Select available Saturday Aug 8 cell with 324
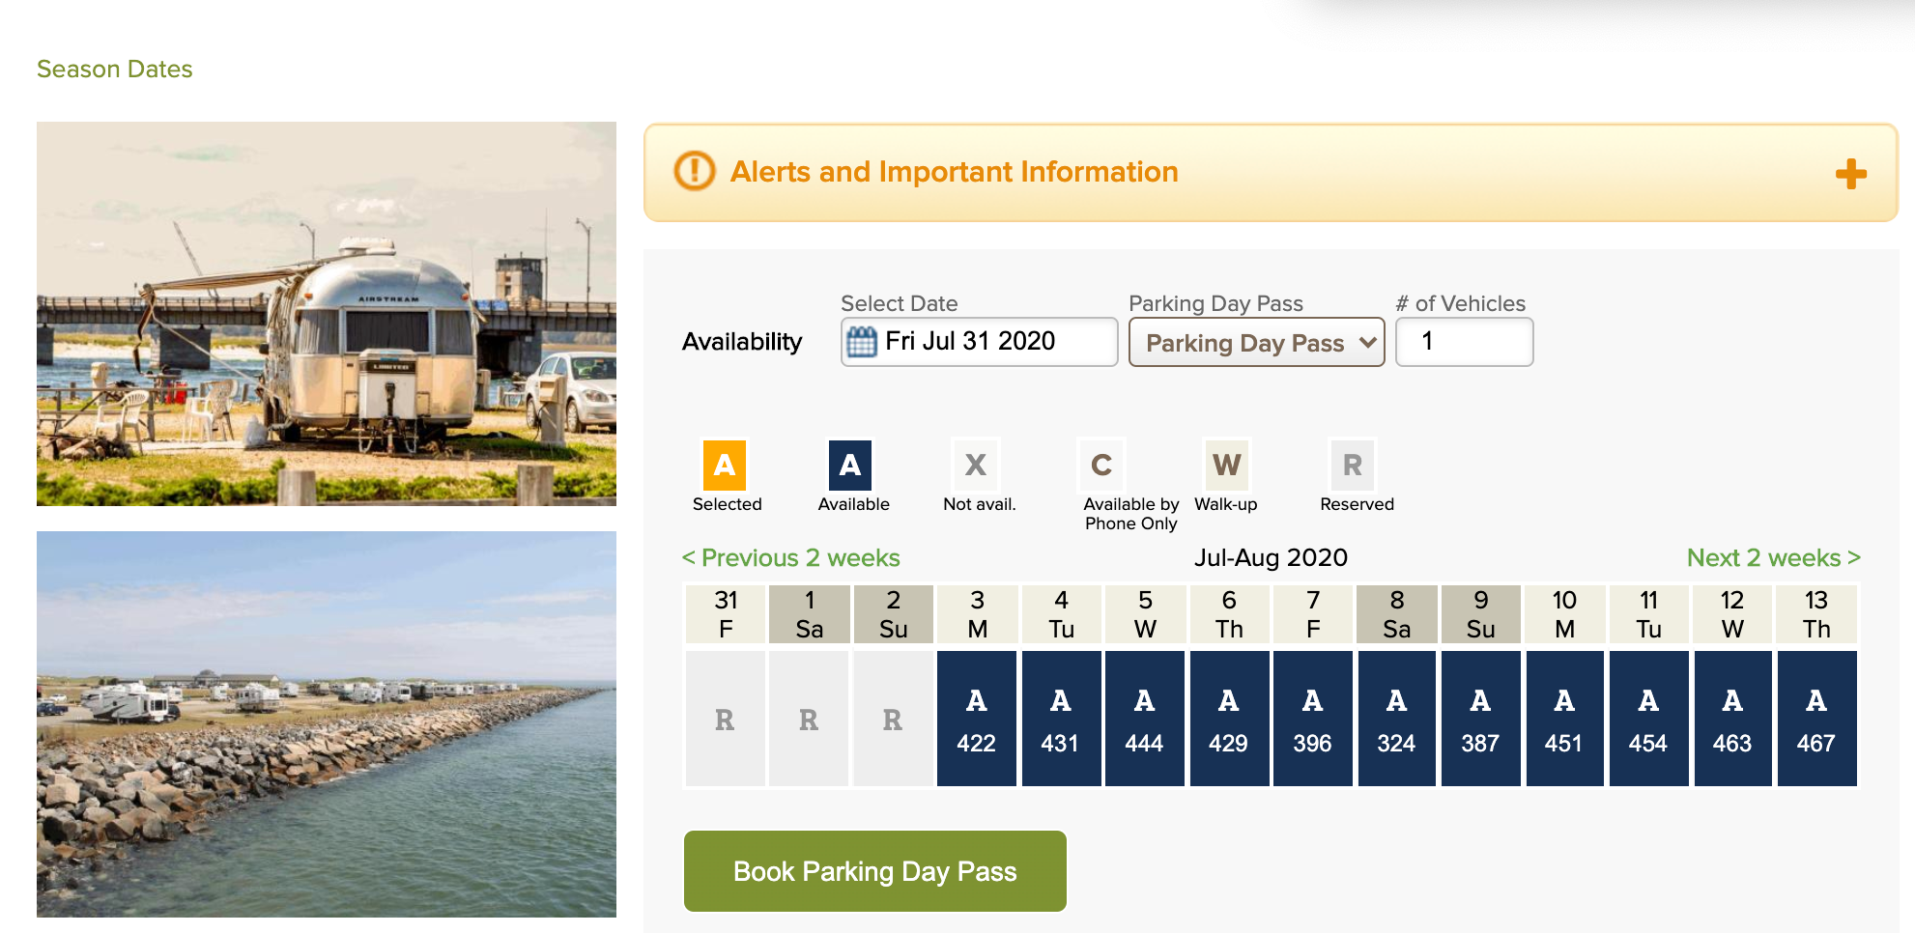Screen dimensions: 1915x933 click(x=1396, y=719)
